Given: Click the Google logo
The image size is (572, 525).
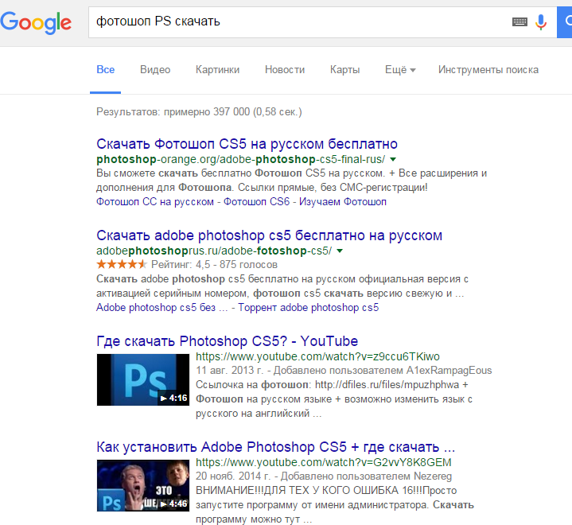Looking at the screenshot, I should 36,22.
